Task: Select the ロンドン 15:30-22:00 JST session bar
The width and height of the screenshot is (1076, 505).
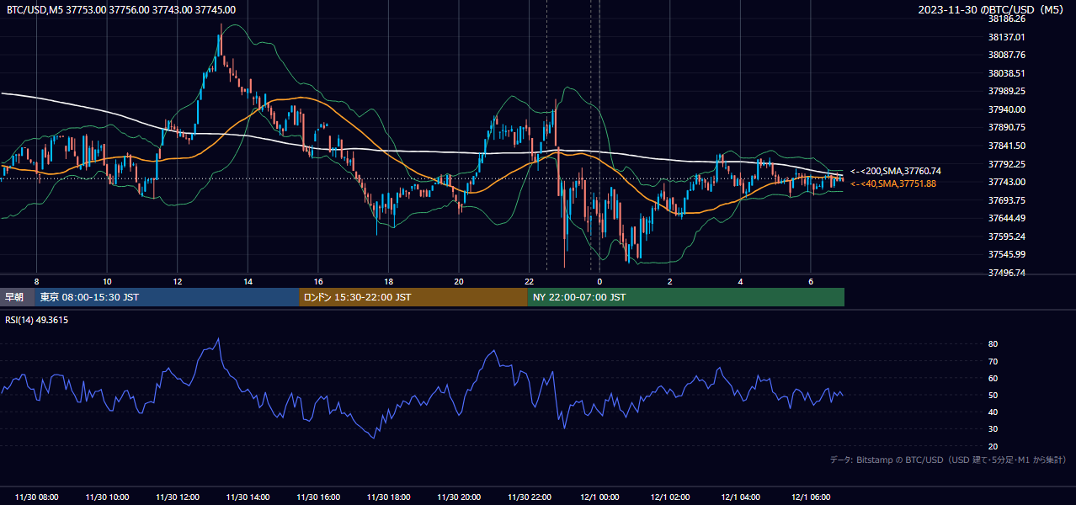Action: point(413,297)
